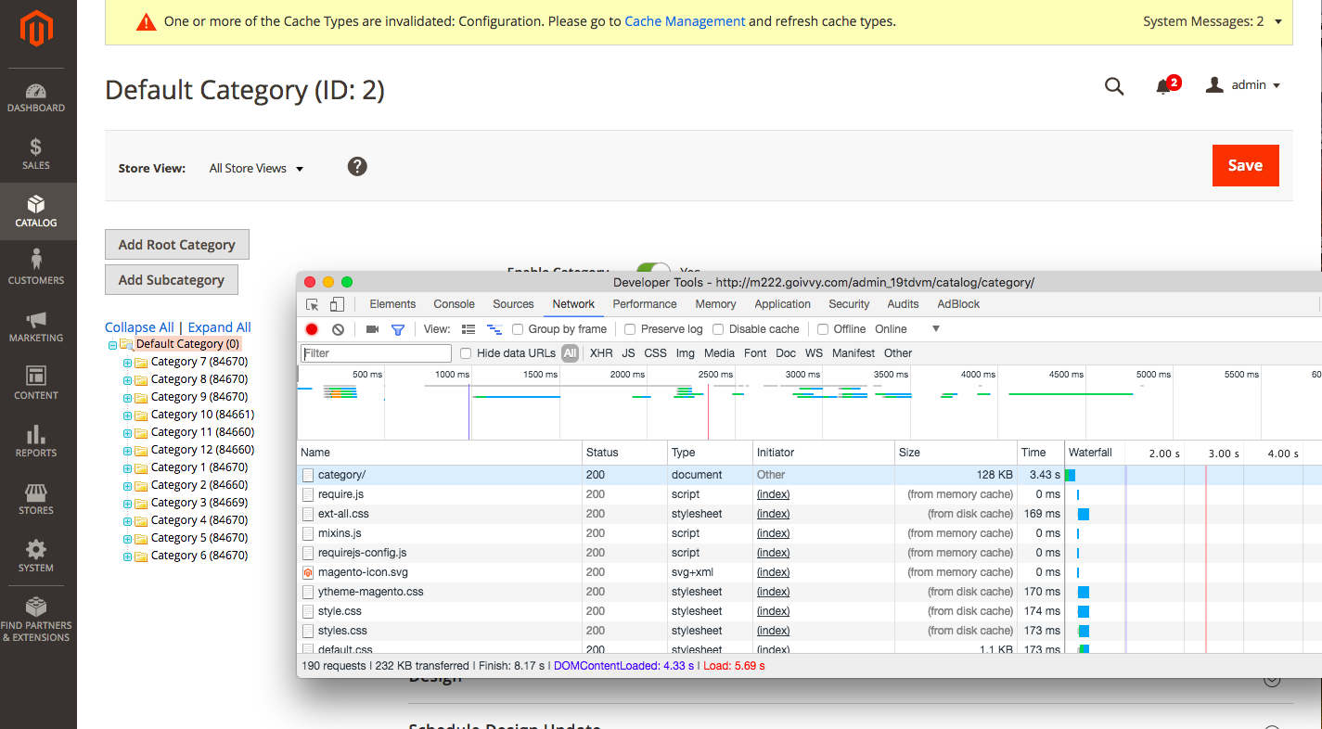
Task: Switch to the Console tab
Action: (454, 304)
